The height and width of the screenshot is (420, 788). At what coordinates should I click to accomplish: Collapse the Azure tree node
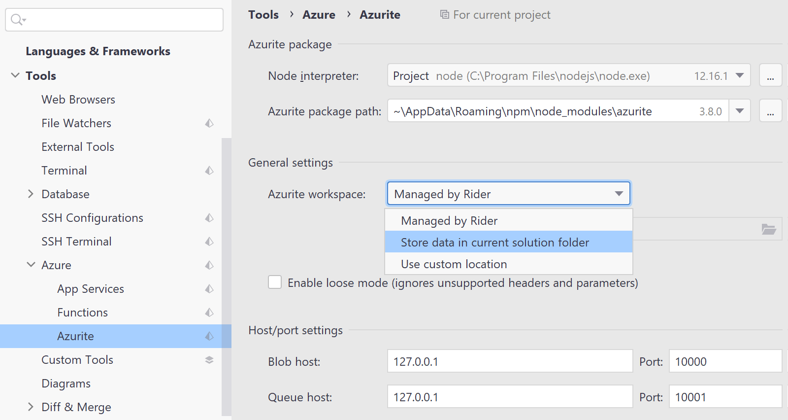click(x=31, y=265)
